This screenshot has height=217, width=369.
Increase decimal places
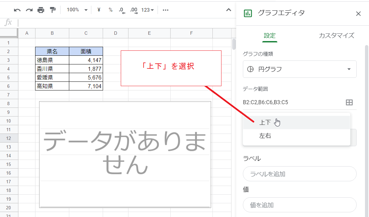click(134, 10)
